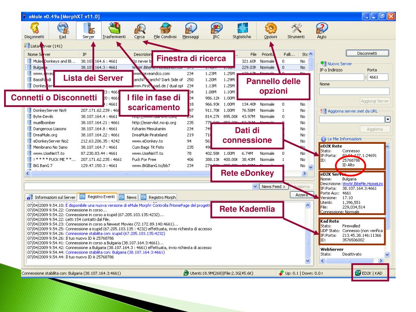The width and height of the screenshot is (416, 312).
Task: Click IP cell 212.63.206.35 : 4242
Action: tap(100, 141)
